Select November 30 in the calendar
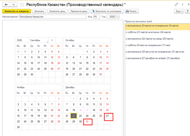Screen dimensions: 190x136 pyautogui.click(x=18, y=127)
